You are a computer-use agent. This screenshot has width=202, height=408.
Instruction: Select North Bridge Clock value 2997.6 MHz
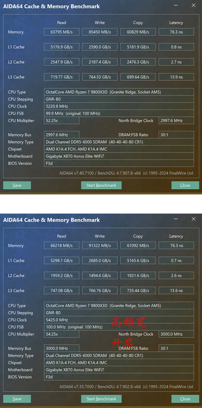176,120
